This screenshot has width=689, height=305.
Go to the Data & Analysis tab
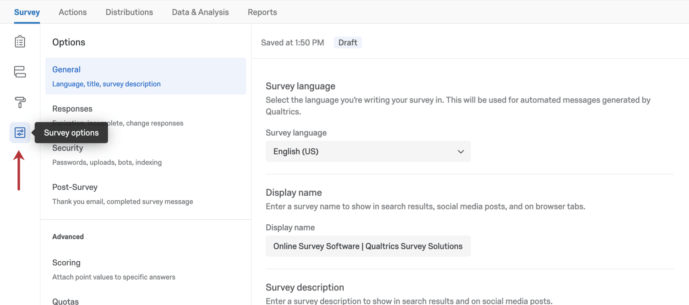click(200, 12)
